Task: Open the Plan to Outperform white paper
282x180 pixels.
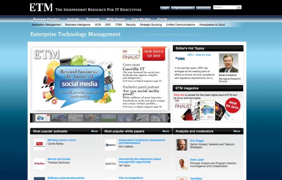Action: pos(131,178)
